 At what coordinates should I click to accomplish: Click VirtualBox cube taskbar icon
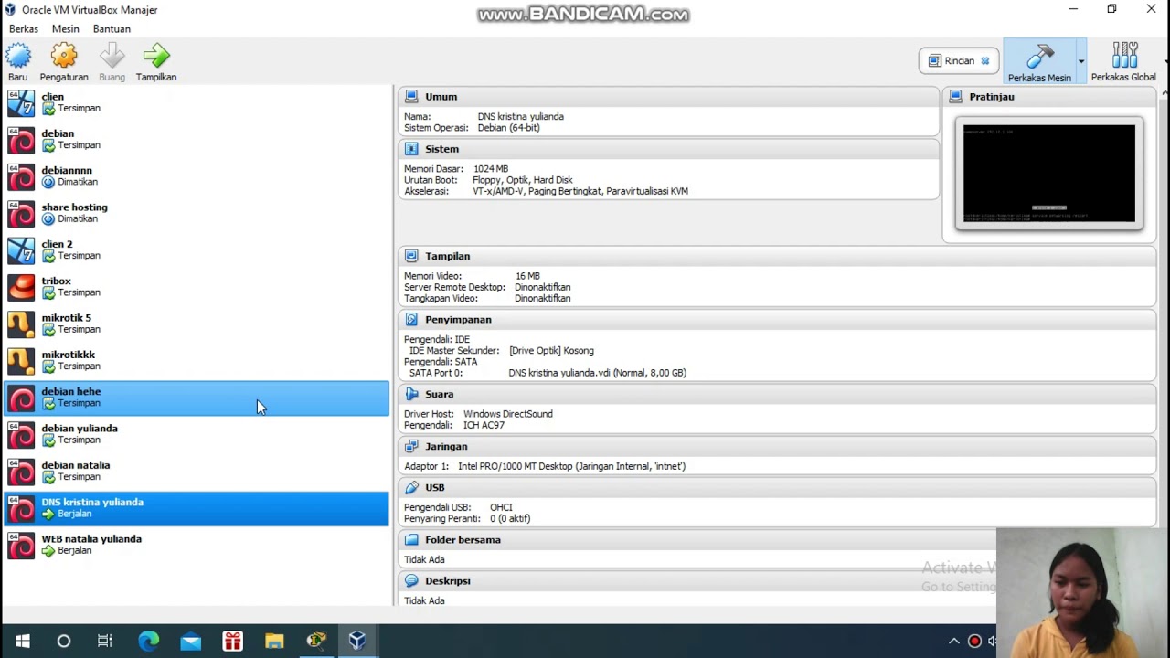tap(357, 641)
